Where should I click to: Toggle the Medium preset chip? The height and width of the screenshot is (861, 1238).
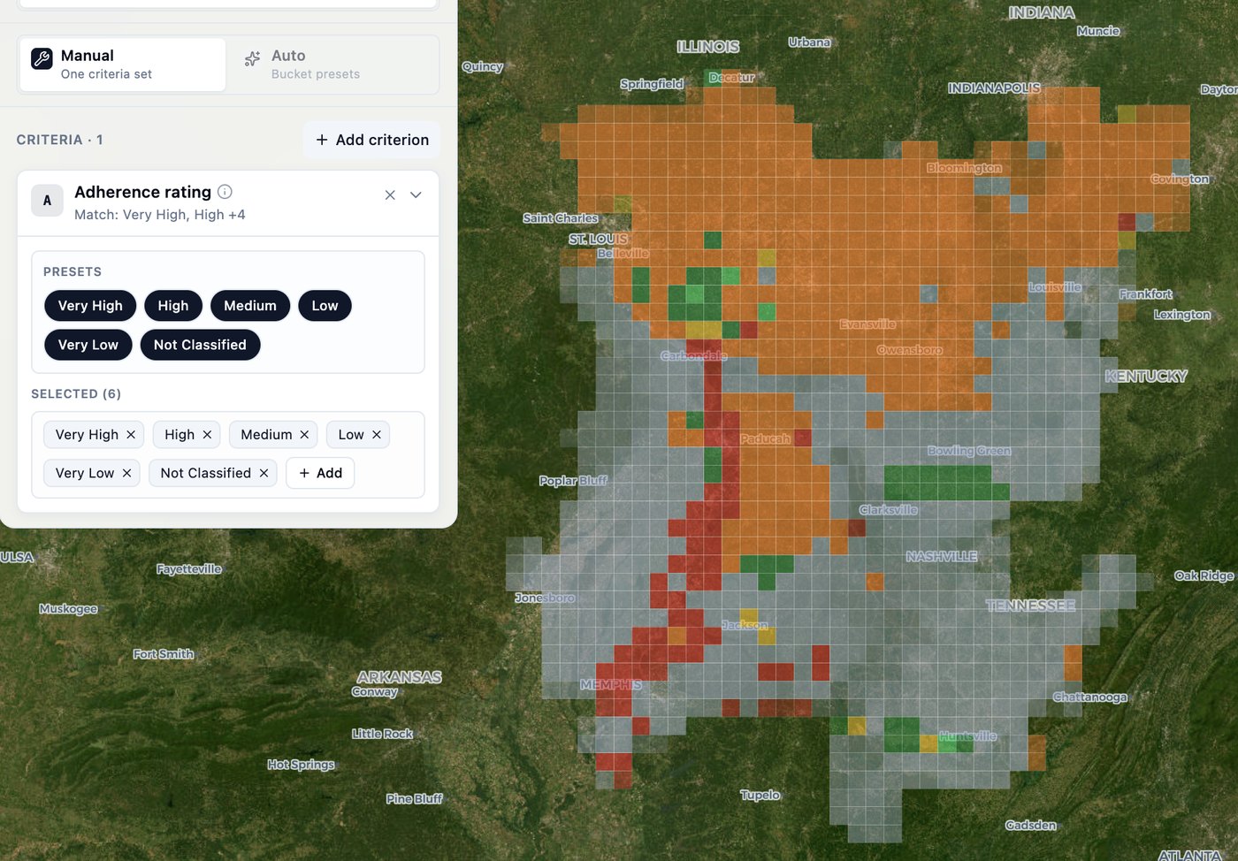coord(250,306)
